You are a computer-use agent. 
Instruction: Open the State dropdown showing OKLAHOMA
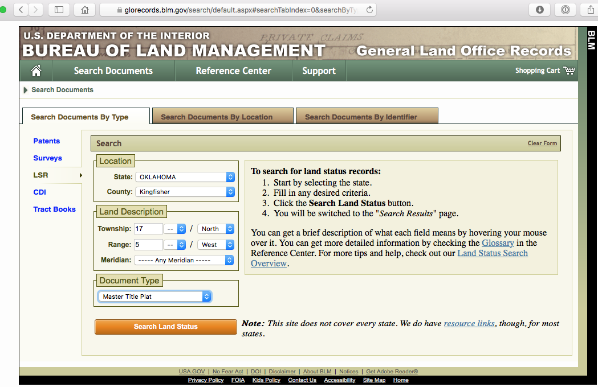(x=185, y=177)
